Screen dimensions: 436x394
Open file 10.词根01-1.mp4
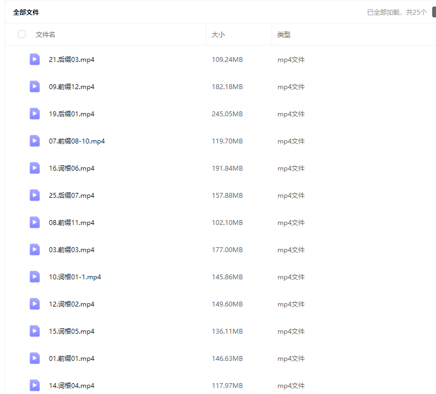75,277
